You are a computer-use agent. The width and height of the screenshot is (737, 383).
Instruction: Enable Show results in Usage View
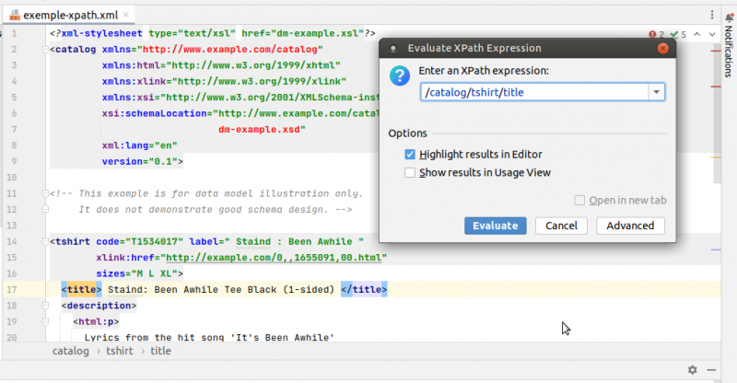(410, 173)
